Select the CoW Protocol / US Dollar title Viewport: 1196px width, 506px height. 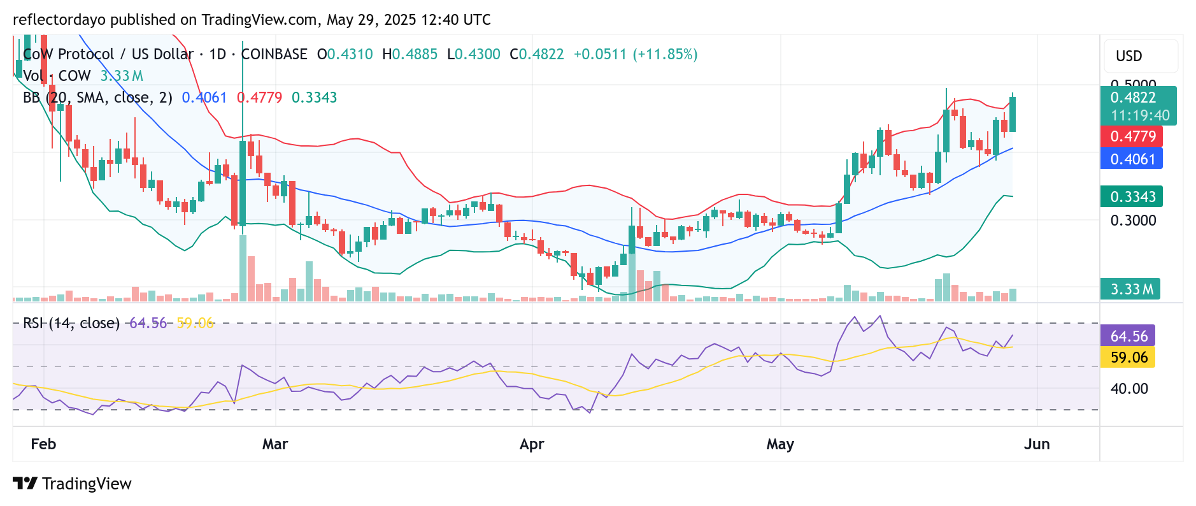coord(108,54)
